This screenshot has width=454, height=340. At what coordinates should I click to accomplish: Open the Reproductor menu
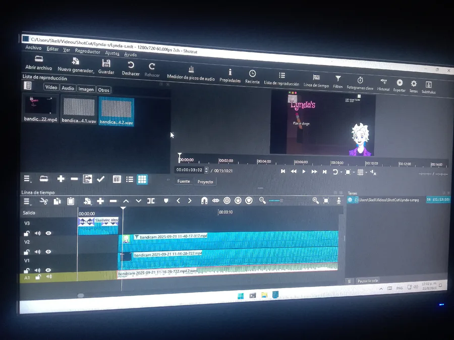tap(87, 51)
